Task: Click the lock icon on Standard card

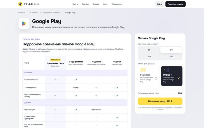Action: click(x=156, y=78)
